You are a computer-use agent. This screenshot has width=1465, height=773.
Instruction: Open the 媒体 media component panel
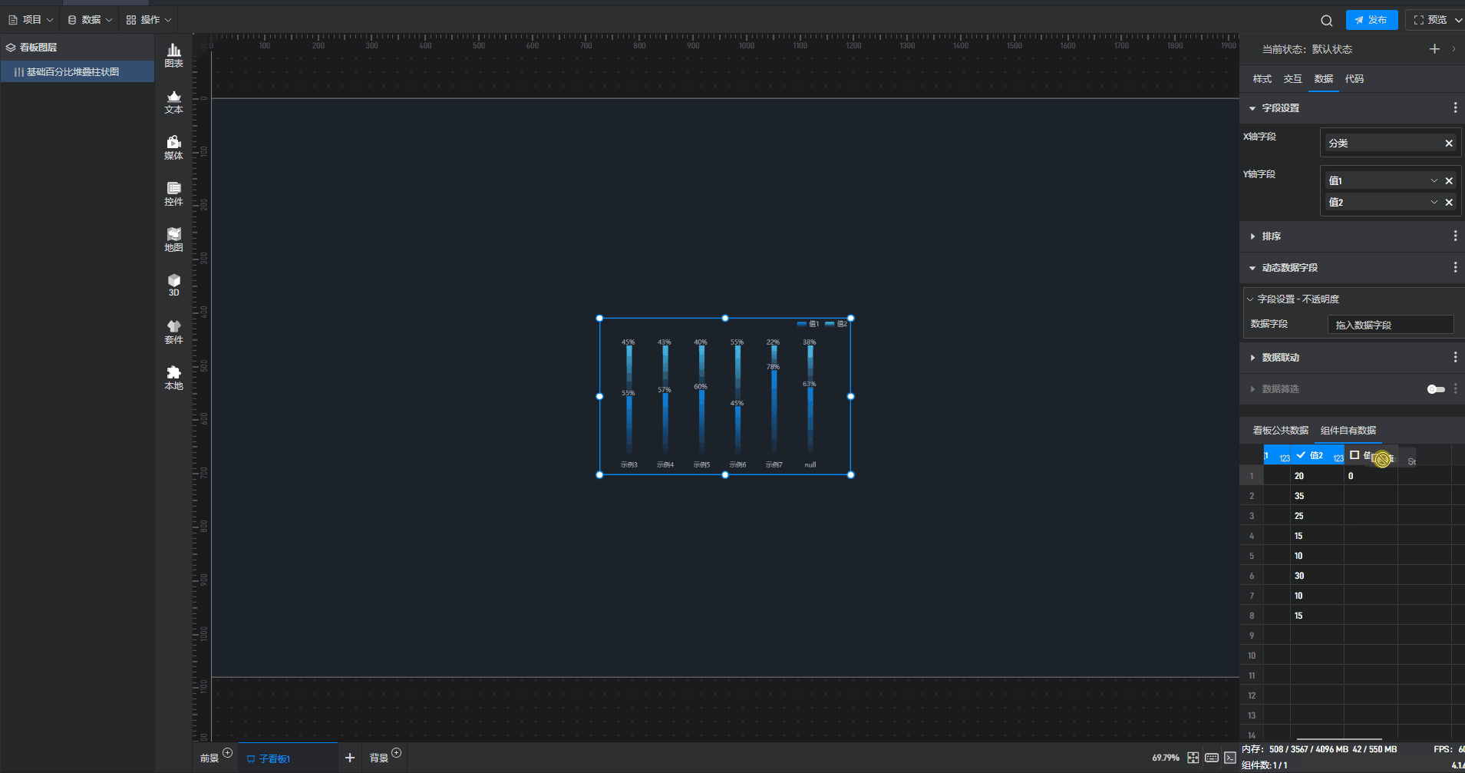174,147
